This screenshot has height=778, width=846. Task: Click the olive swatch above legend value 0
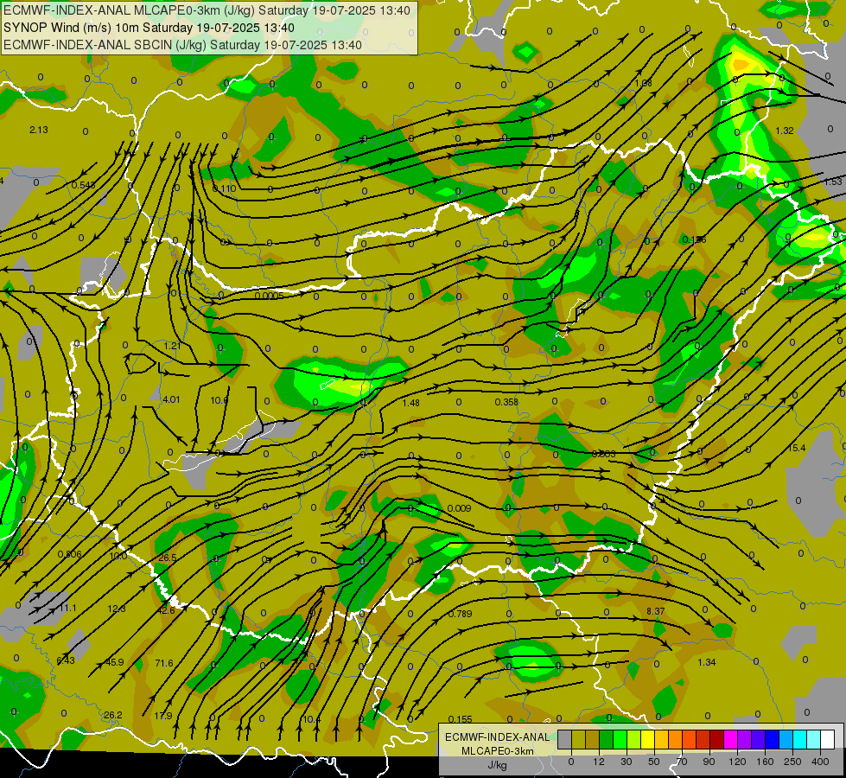(x=578, y=739)
